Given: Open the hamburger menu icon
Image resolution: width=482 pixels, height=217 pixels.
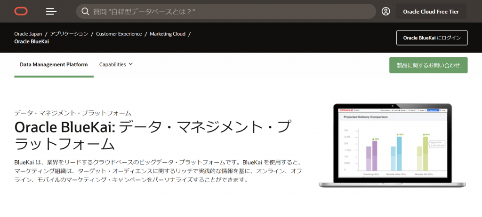Looking at the screenshot, I should pyautogui.click(x=51, y=12).
